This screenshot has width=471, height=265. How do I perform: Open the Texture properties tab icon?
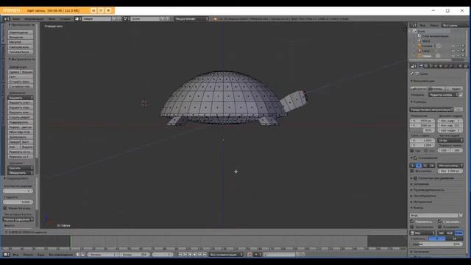[x=465, y=66]
